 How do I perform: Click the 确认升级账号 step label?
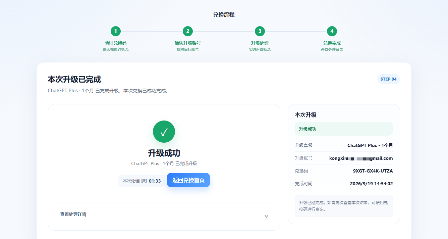(x=188, y=43)
